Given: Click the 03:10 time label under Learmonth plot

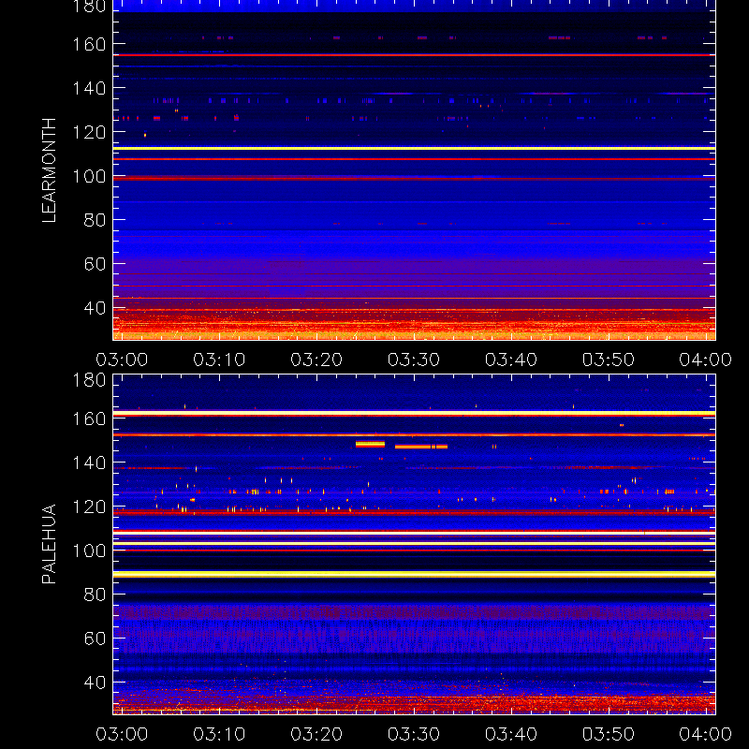Looking at the screenshot, I should coord(219,360).
